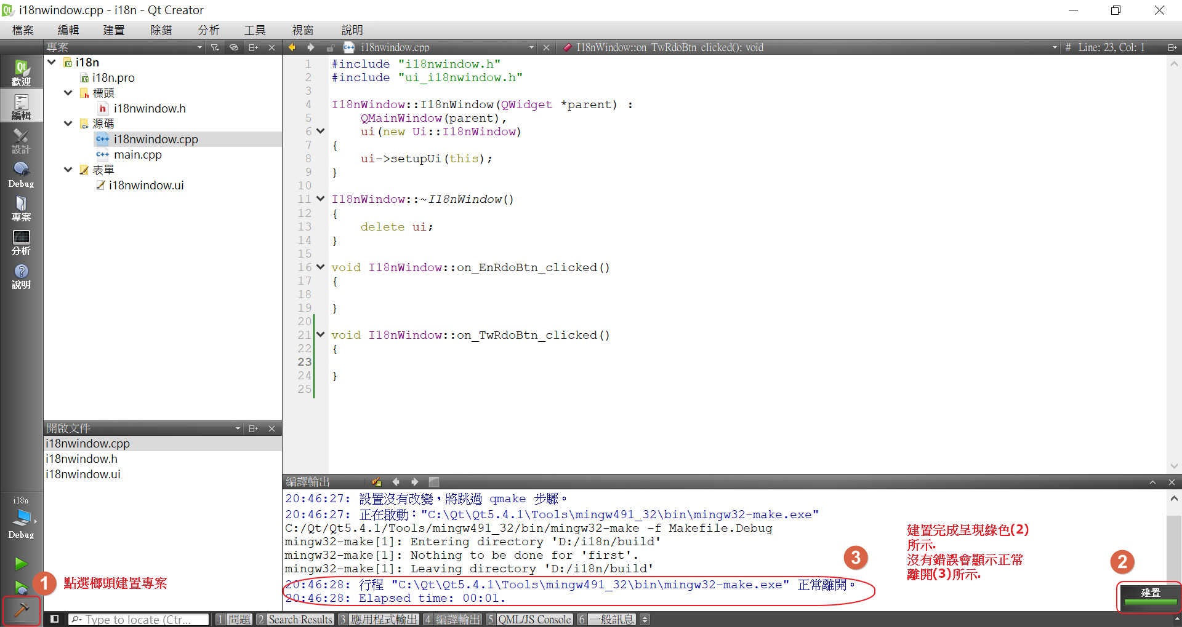
Task: Toggle synchronize with editor link icon
Action: (x=234, y=47)
